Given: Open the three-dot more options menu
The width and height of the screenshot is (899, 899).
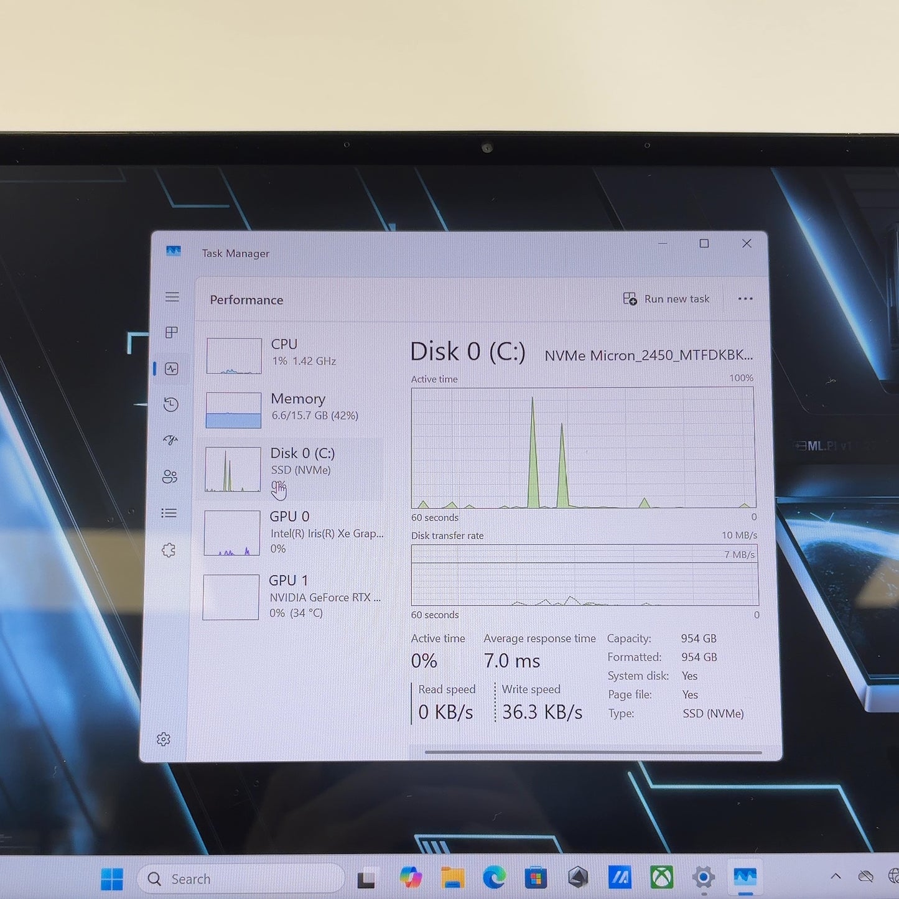Looking at the screenshot, I should click(x=745, y=299).
